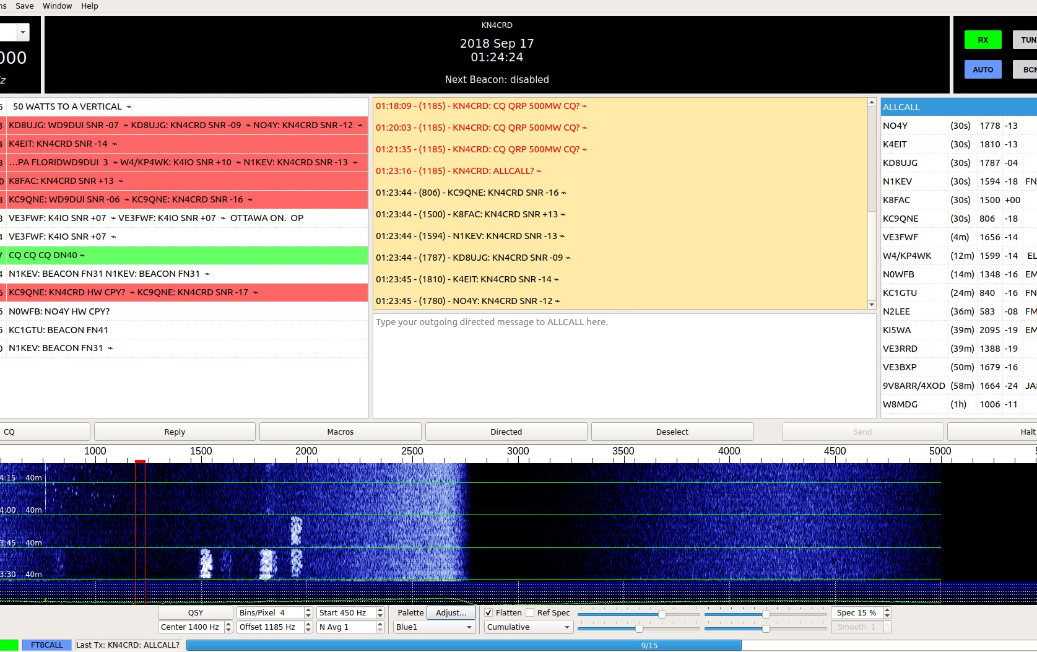
Task: Uncheck the Flatten checkbox
Action: (x=489, y=612)
